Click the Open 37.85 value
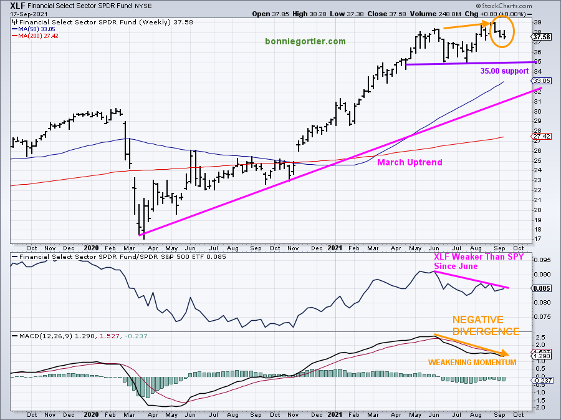This screenshot has height=420, width=561. 271,14
